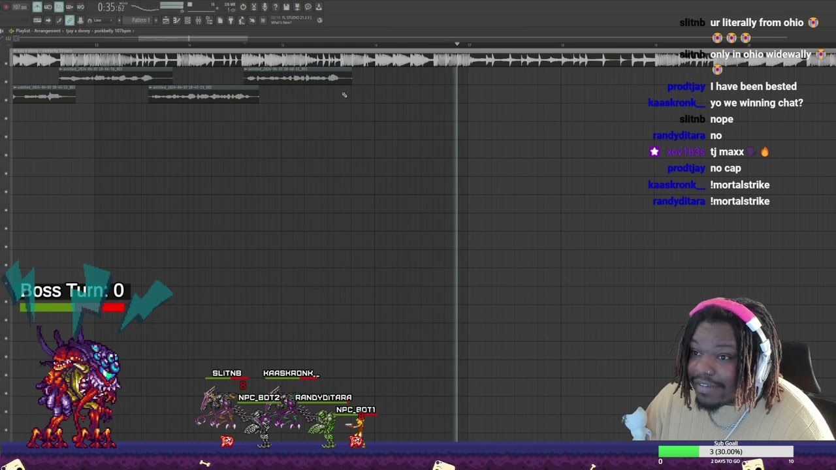The image size is (836, 470).
Task: Toggle the 3-2-1 countdown before recording
Action: point(59,7)
